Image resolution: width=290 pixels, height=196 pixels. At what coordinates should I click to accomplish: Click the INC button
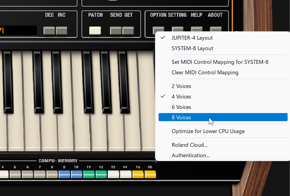coord(62,30)
